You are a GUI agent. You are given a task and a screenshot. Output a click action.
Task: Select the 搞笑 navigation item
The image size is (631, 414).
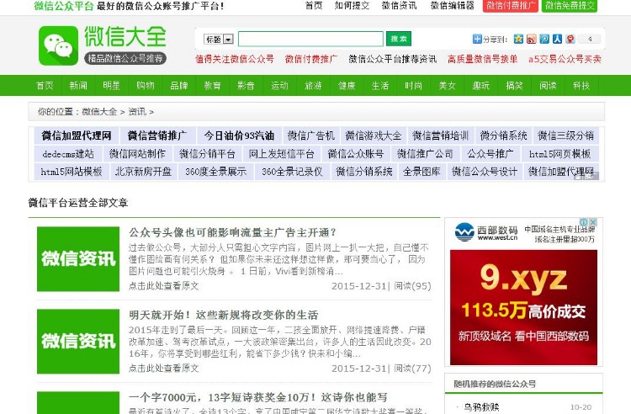pos(514,85)
